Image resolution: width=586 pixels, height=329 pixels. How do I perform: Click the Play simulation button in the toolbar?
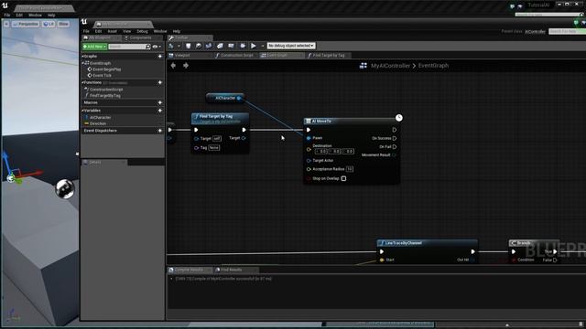(x=254, y=46)
